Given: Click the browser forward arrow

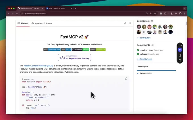Looking at the screenshot, I should point(13,13).
